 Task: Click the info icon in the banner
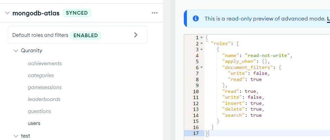[195, 18]
